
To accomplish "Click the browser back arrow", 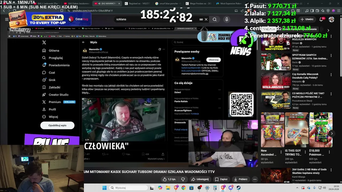I will [4, 11].
